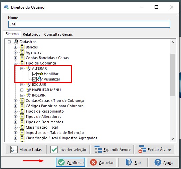The width and height of the screenshot is (181, 169).
Task: Open the Consultas Gerais tab
Action: pos(58,34)
